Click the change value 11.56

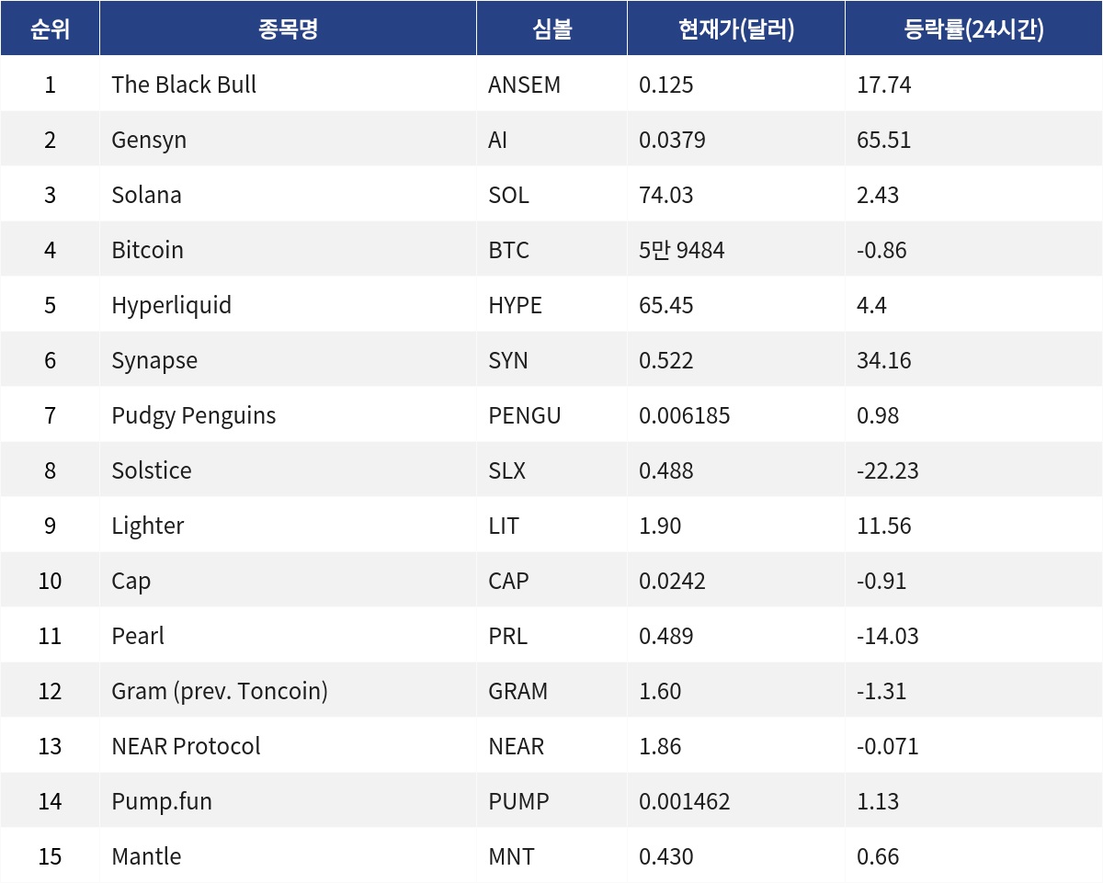coord(884,526)
